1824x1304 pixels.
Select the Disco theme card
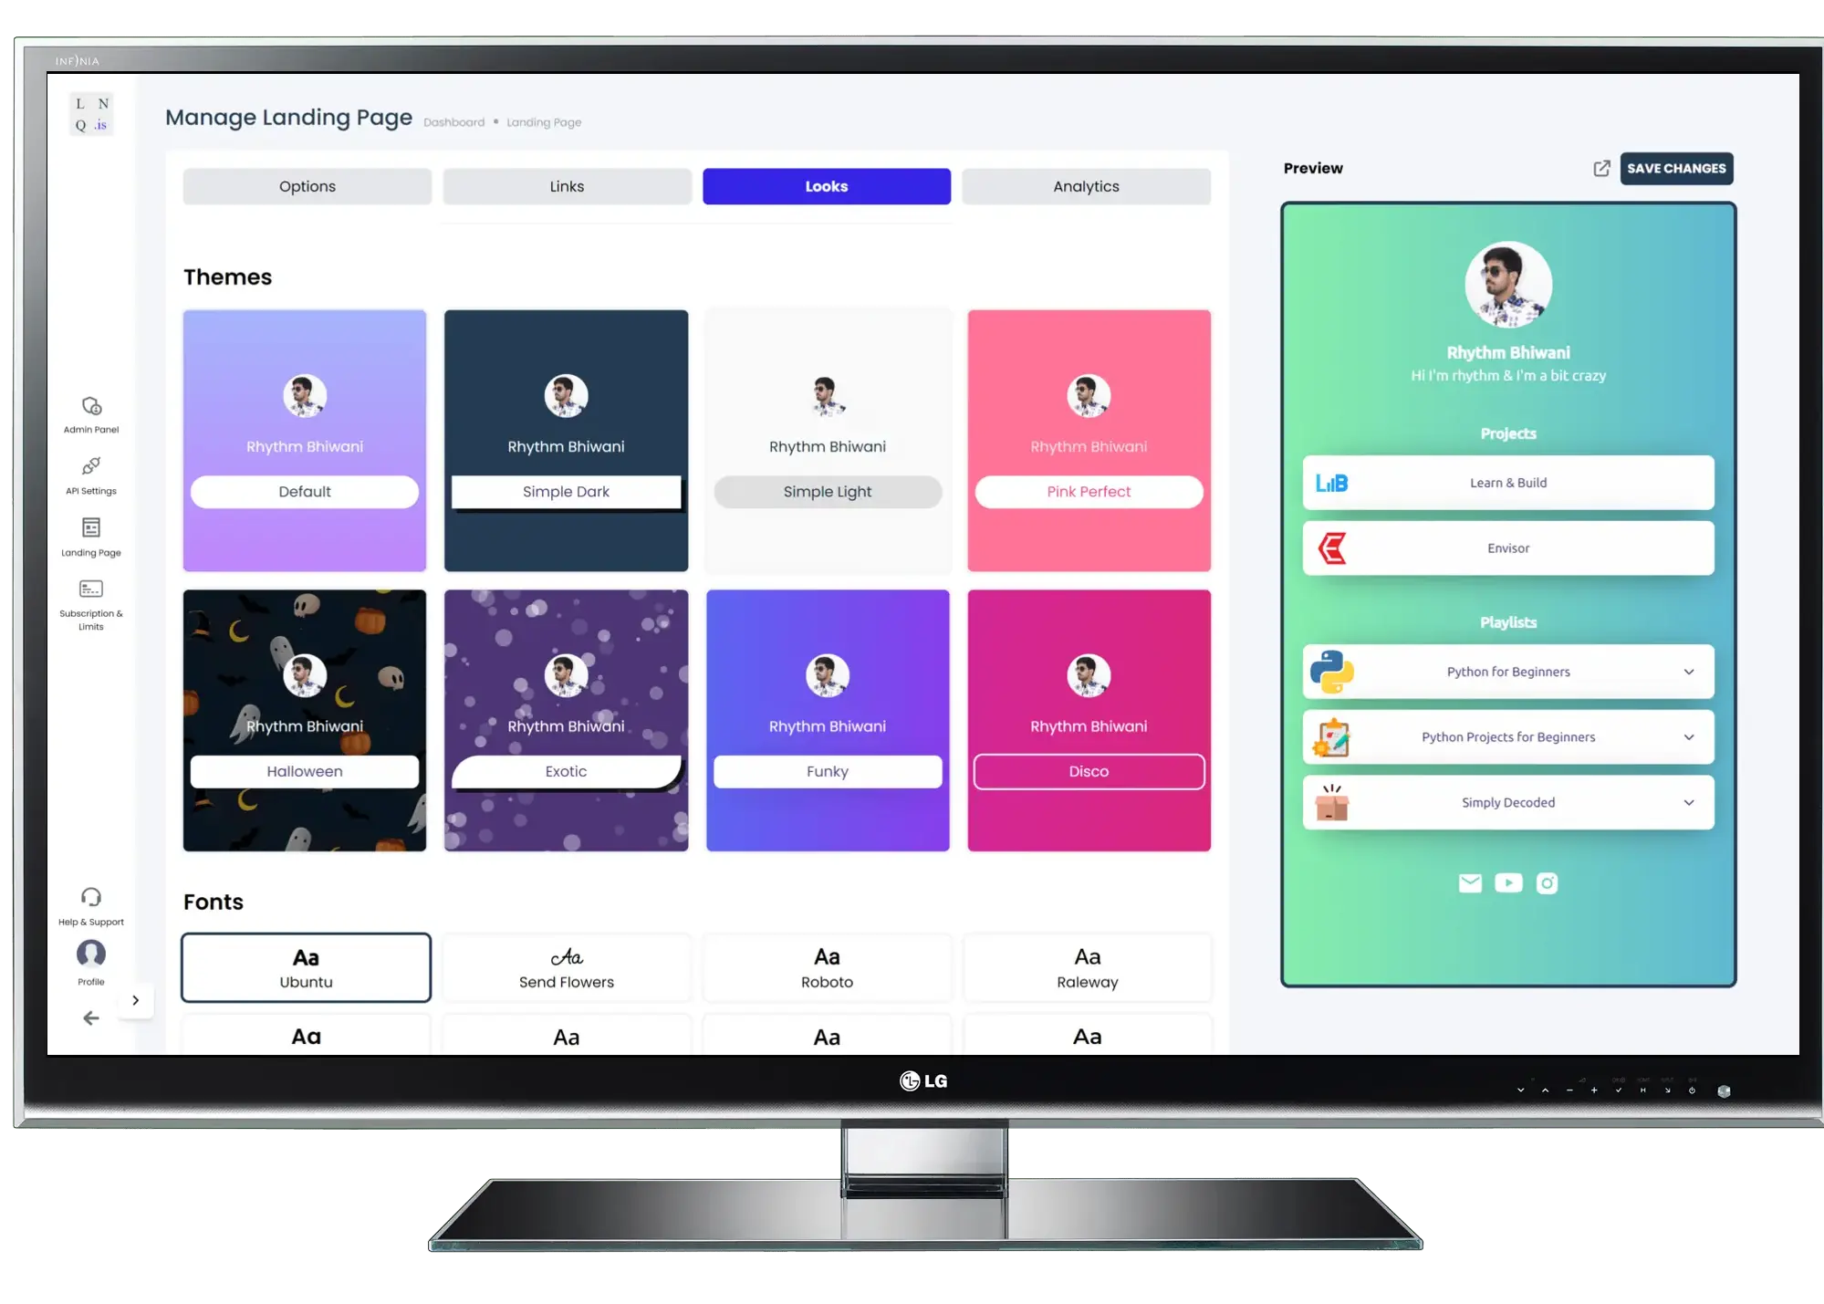[1088, 720]
